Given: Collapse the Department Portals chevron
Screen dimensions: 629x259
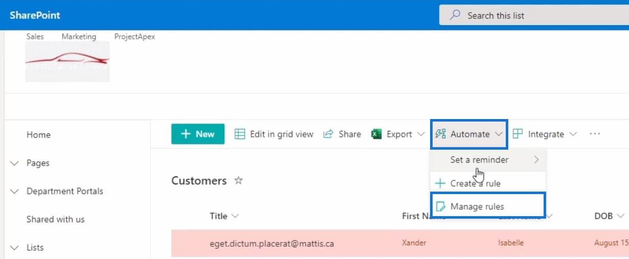Looking at the screenshot, I should (14, 192).
